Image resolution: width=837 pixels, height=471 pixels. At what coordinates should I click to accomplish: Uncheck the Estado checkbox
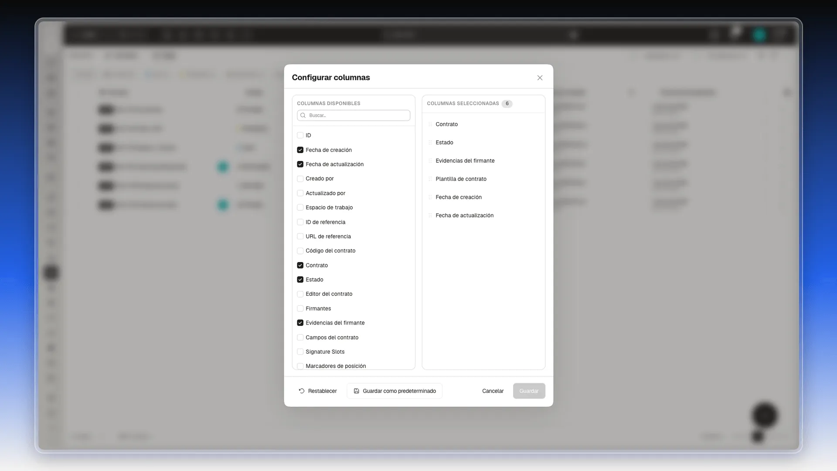[300, 280]
